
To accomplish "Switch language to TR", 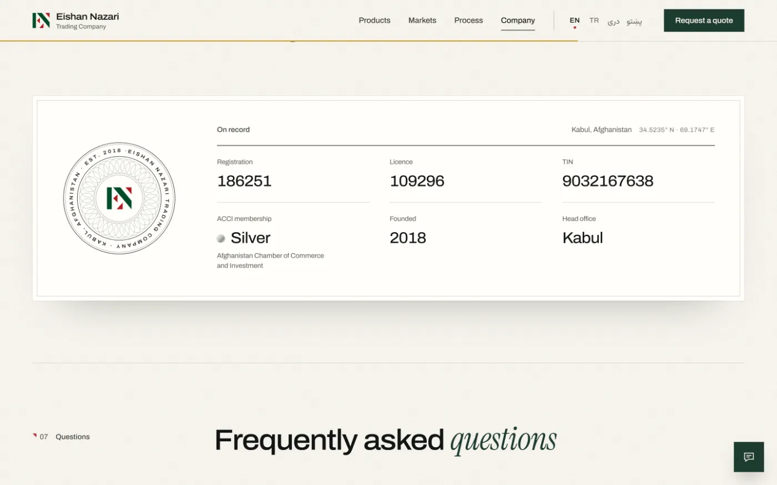I will point(594,21).
